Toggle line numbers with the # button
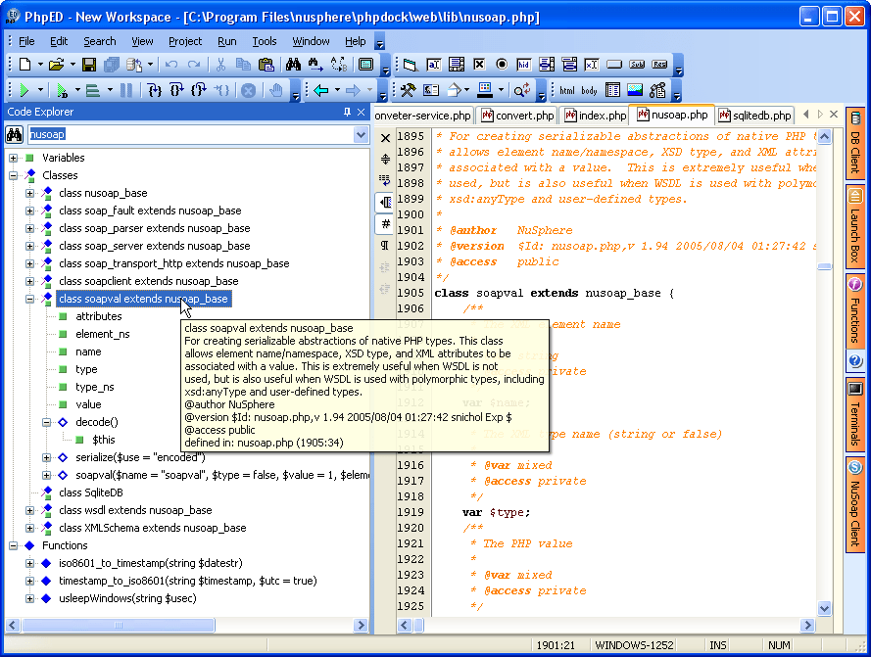871x657 pixels. click(386, 223)
